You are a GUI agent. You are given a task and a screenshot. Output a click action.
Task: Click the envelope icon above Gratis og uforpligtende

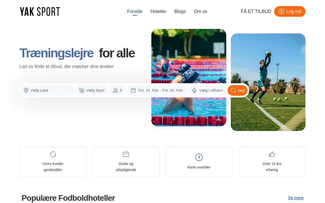click(x=126, y=154)
